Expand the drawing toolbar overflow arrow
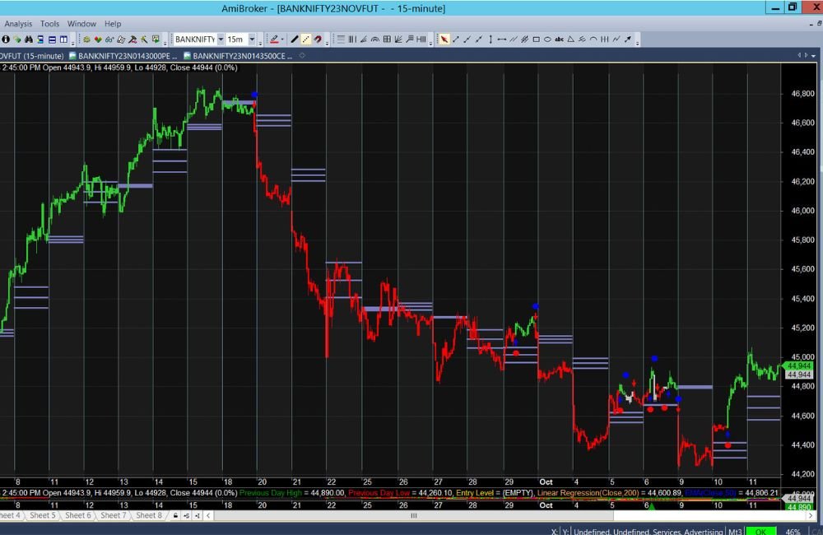This screenshot has width=823, height=535. [x=637, y=41]
